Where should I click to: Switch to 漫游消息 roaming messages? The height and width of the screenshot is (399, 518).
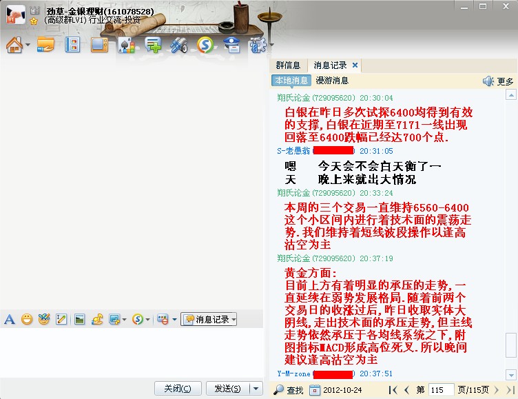(x=332, y=81)
